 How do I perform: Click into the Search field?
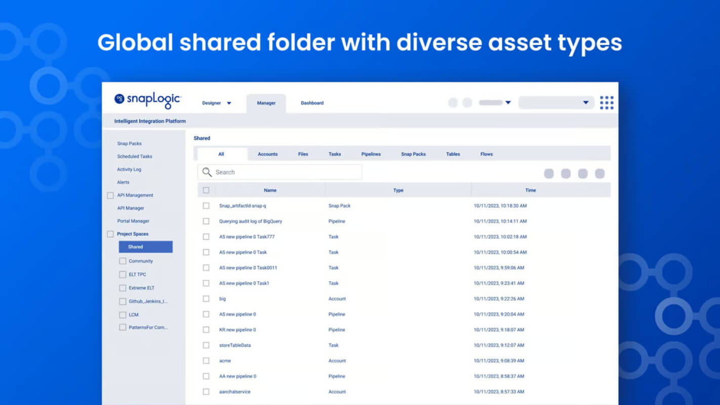(x=279, y=172)
